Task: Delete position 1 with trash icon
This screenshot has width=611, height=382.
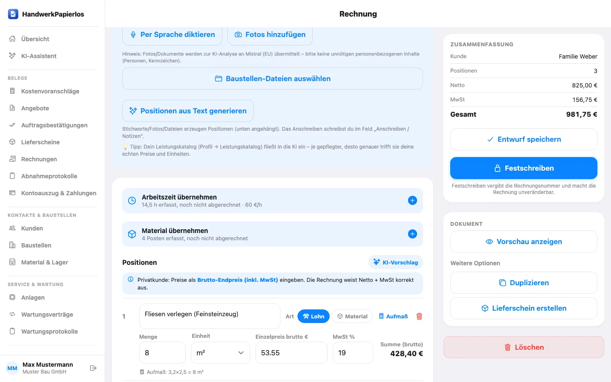Action: (419, 316)
